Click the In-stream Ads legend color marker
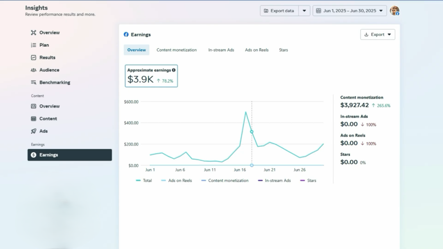 click(x=260, y=181)
